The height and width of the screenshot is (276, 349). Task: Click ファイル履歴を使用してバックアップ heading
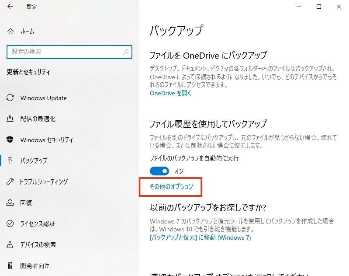(208, 124)
